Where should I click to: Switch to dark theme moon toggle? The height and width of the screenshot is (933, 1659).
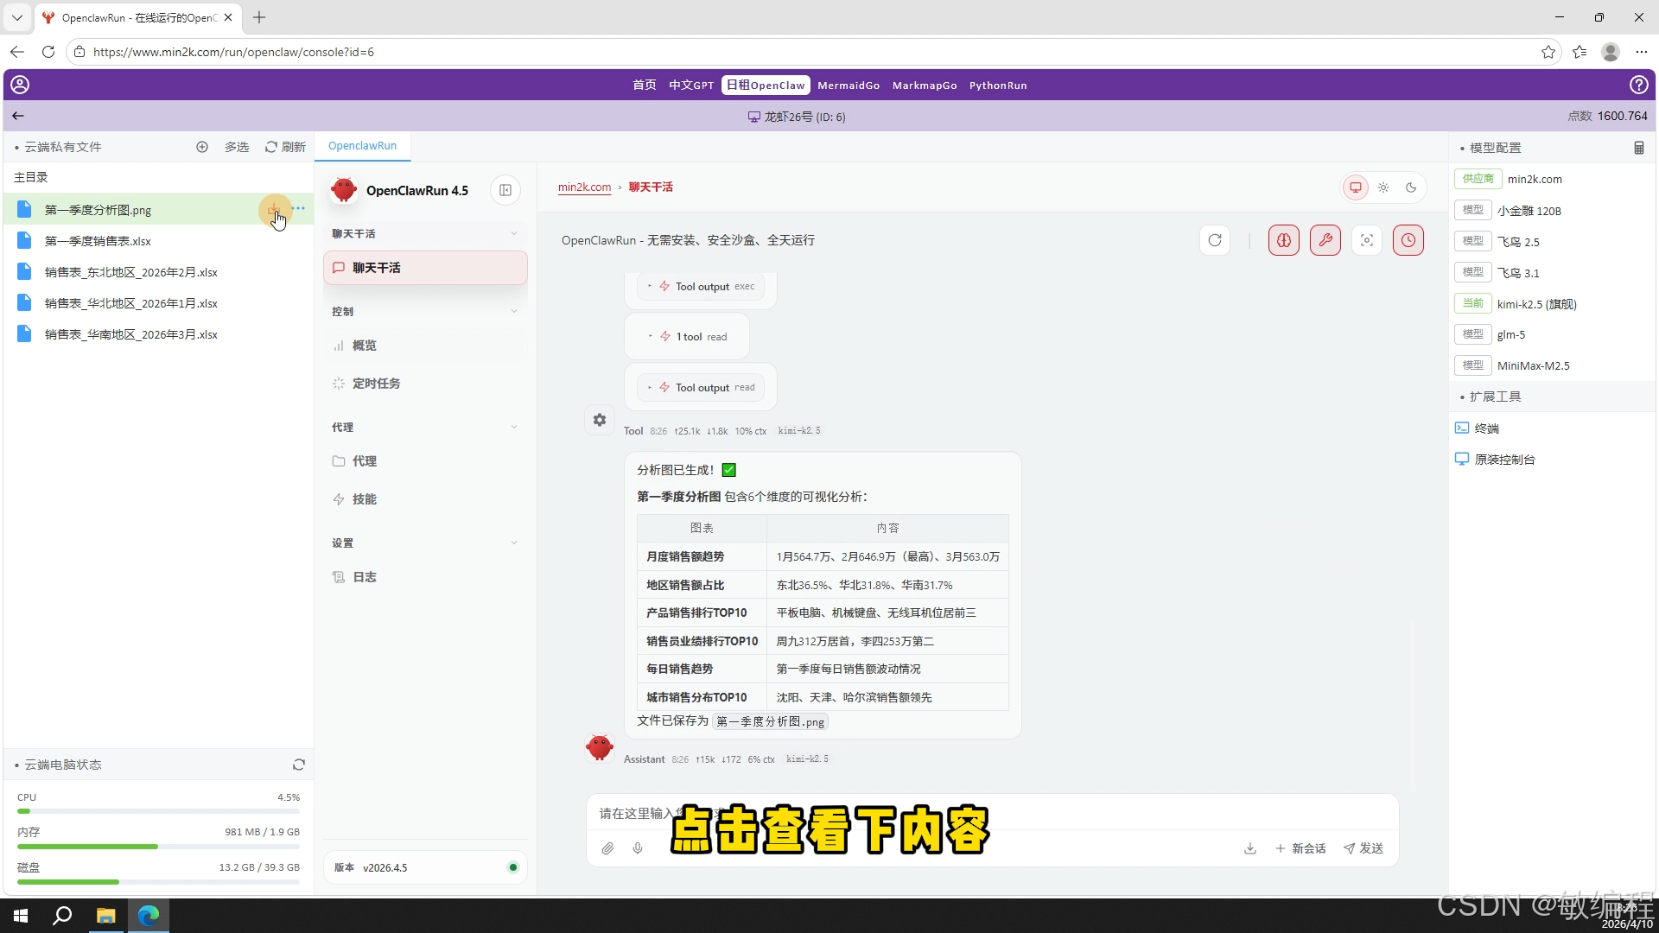tap(1411, 187)
